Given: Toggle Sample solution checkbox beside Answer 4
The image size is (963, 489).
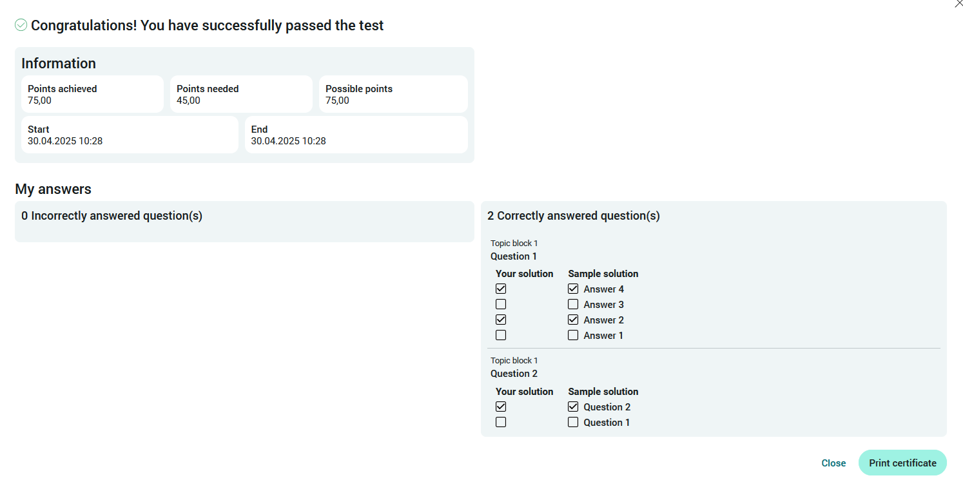Looking at the screenshot, I should pos(573,289).
